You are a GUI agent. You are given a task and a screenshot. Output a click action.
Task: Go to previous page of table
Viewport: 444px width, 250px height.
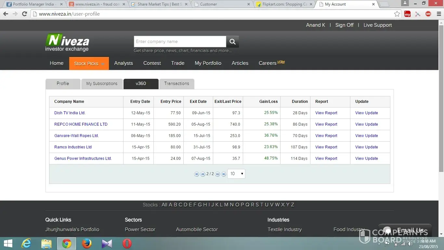[x=202, y=174]
